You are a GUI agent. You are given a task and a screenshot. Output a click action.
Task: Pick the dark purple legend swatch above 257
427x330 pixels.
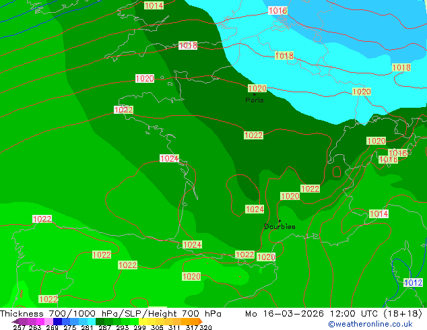(23, 321)
